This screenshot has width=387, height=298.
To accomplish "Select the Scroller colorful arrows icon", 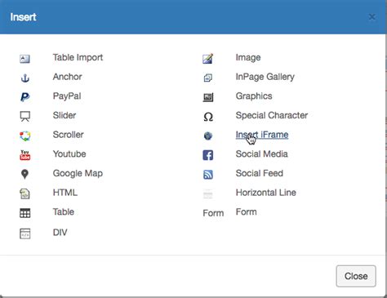I will click(25, 136).
